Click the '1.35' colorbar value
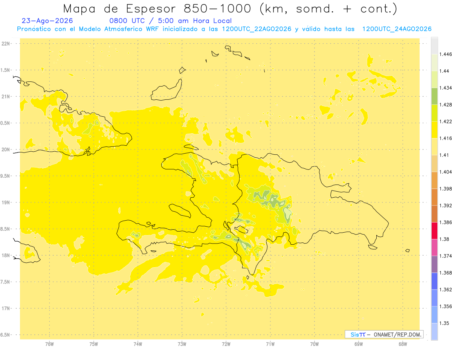The width and height of the screenshot is (452, 349). coord(445,323)
